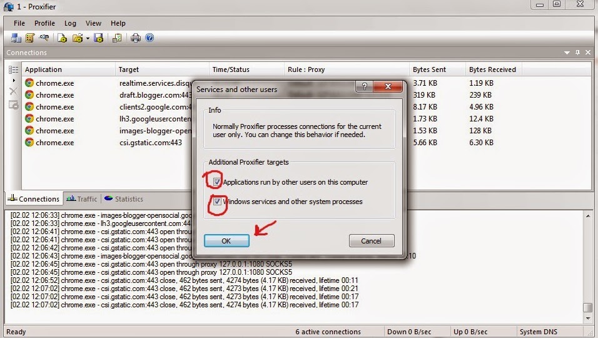Click the Proxifier app icon in title bar
The image size is (598, 338).
click(8, 6)
